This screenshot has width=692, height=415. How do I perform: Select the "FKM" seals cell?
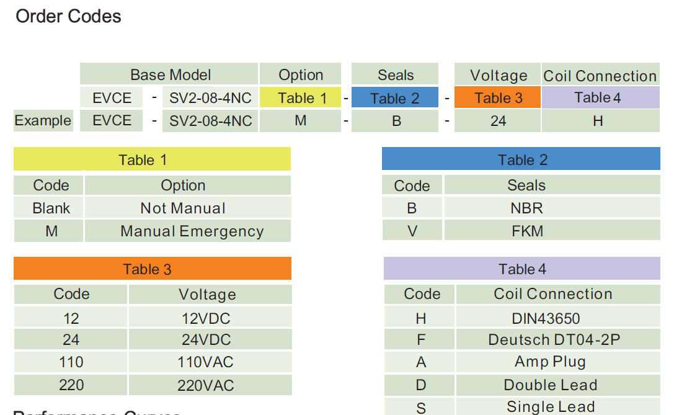pos(526,231)
